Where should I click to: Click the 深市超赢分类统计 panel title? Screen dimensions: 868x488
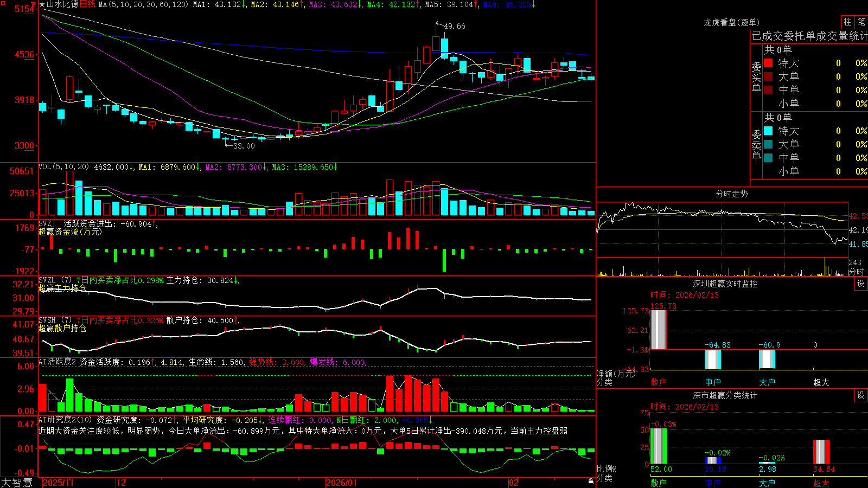pos(725,395)
